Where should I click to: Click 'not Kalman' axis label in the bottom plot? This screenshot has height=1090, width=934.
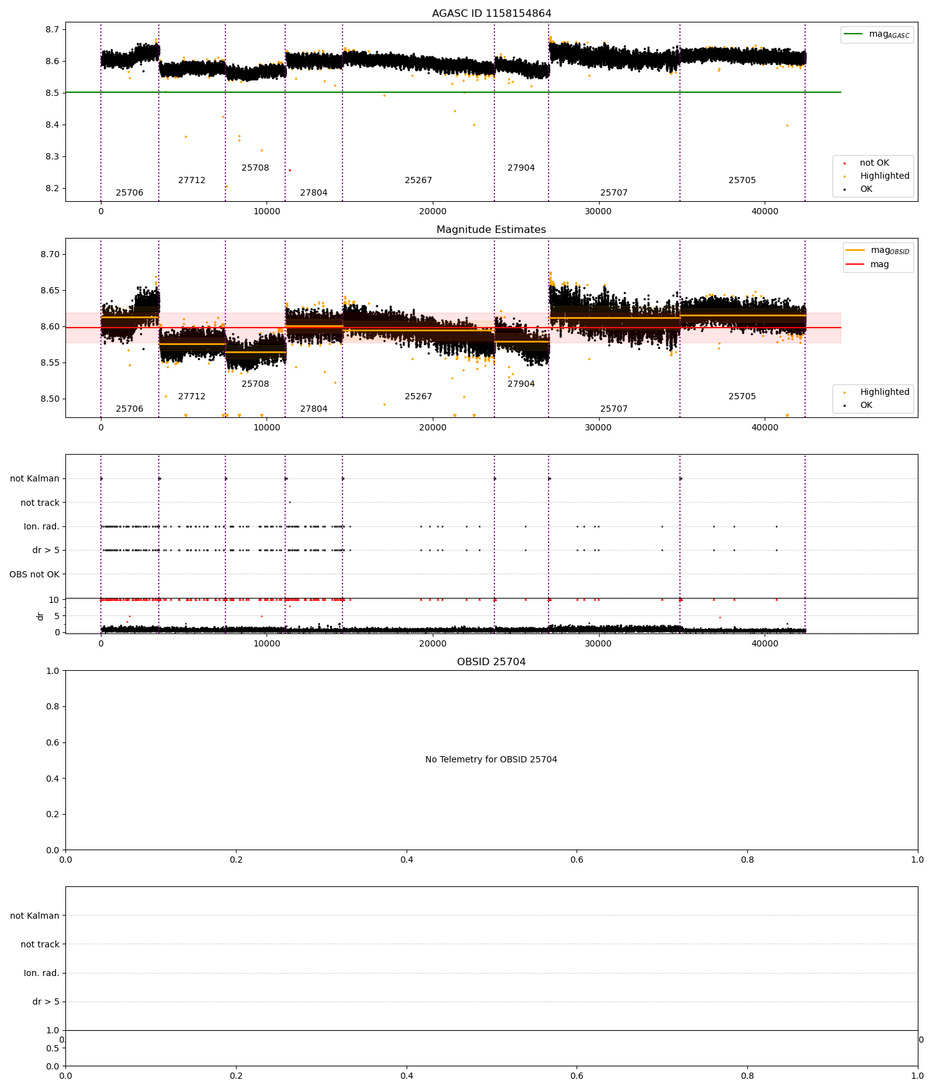coord(35,916)
